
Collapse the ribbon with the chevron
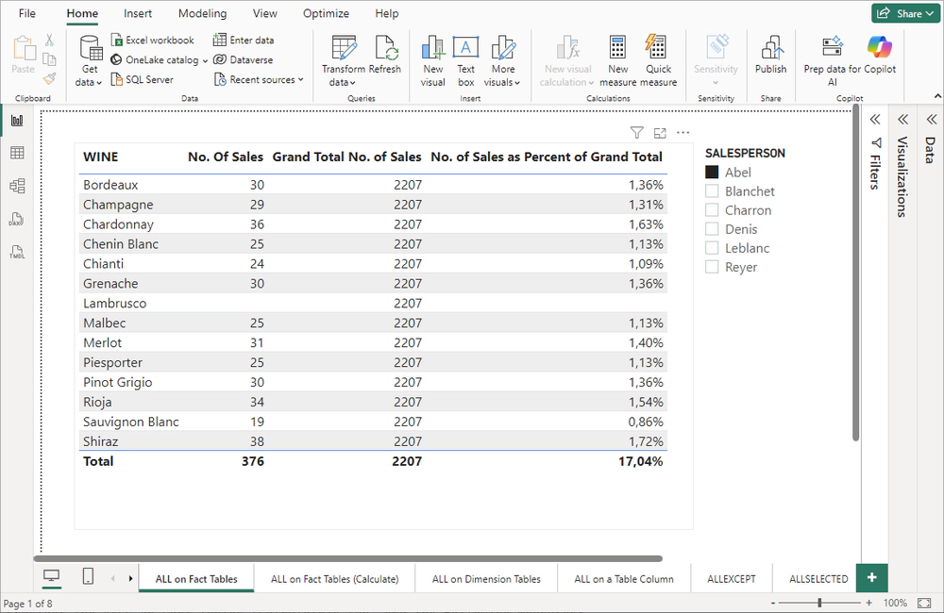tap(937, 96)
